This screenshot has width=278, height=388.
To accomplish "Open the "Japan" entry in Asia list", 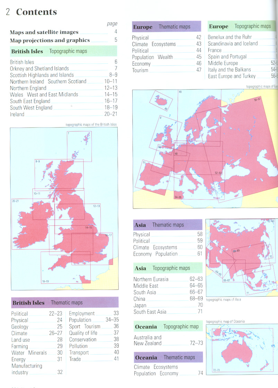I will point(140,306).
